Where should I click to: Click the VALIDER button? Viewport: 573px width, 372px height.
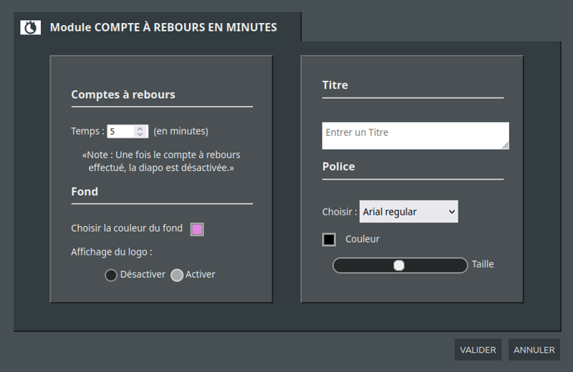(x=478, y=350)
